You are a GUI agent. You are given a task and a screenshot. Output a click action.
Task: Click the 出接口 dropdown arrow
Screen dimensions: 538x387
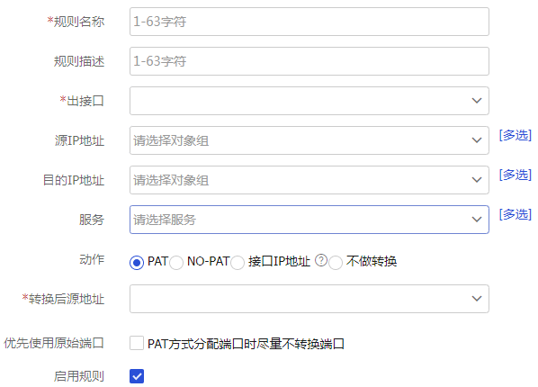click(x=477, y=101)
